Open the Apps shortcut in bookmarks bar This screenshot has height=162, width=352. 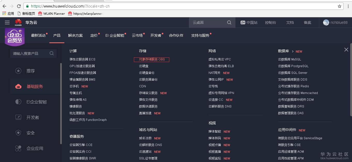8,13
